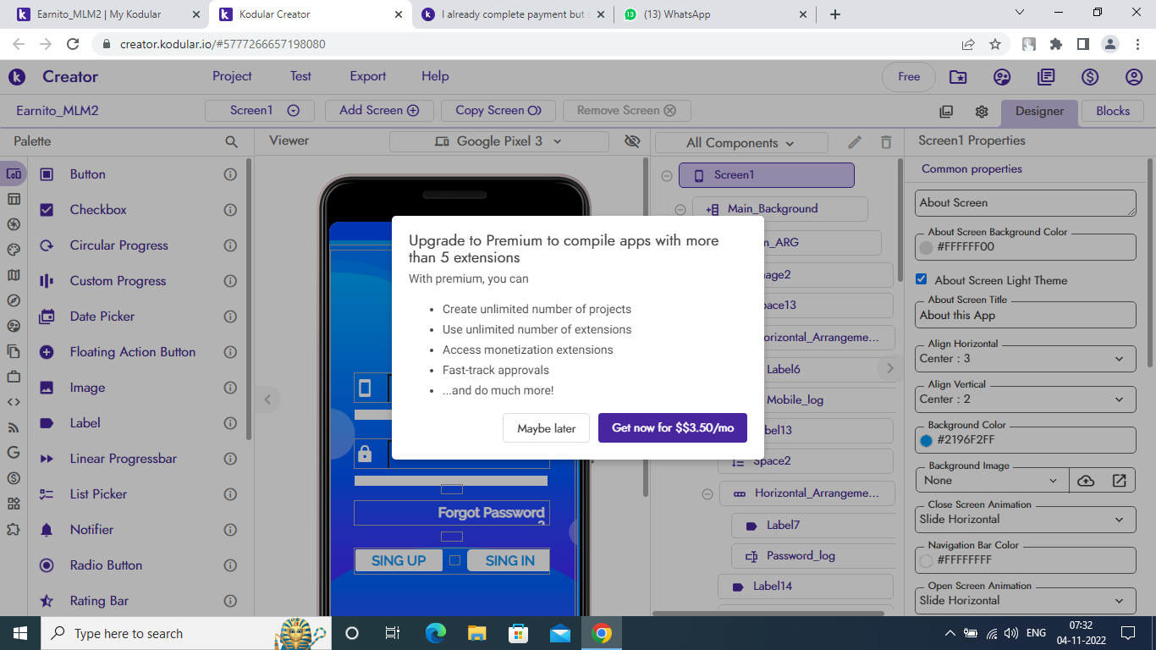Image resolution: width=1156 pixels, height=650 pixels.
Task: Pick About Screen Background Color swatch
Action: (926, 248)
